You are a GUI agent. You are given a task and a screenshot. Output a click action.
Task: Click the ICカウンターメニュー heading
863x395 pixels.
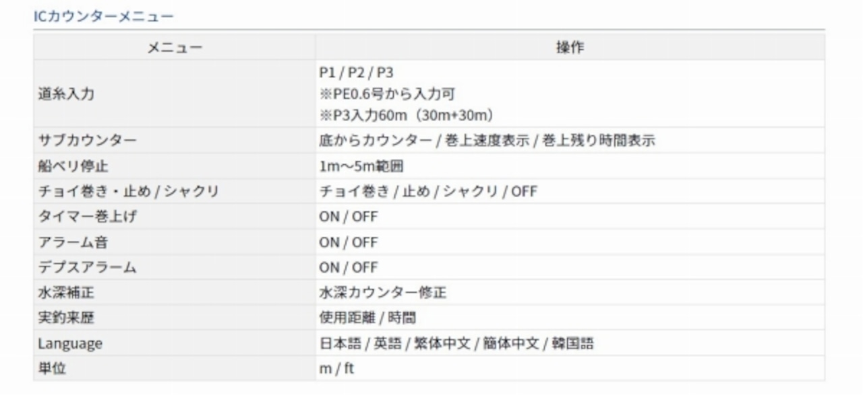[104, 16]
